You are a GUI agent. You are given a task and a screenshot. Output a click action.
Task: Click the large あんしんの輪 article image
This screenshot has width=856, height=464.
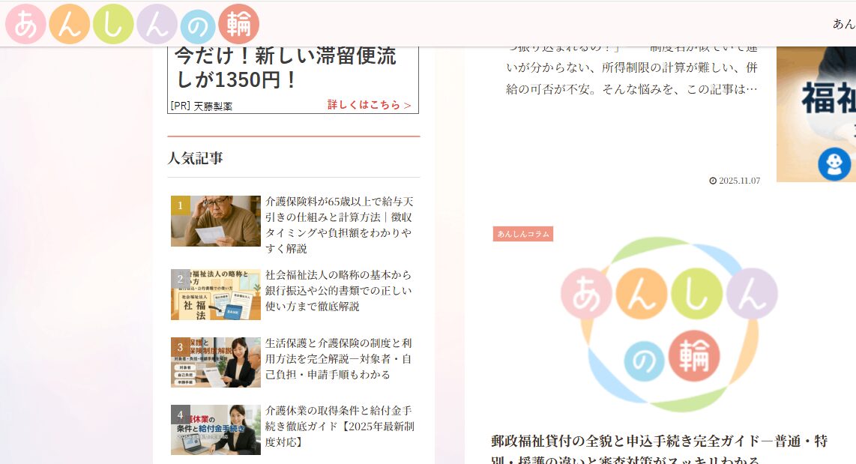[x=669, y=324]
